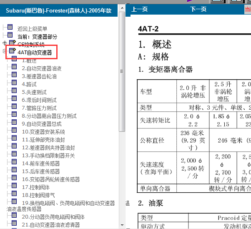Open chapter 10.变速器安装系统
This screenshot has width=251, height=229.
[43, 132]
